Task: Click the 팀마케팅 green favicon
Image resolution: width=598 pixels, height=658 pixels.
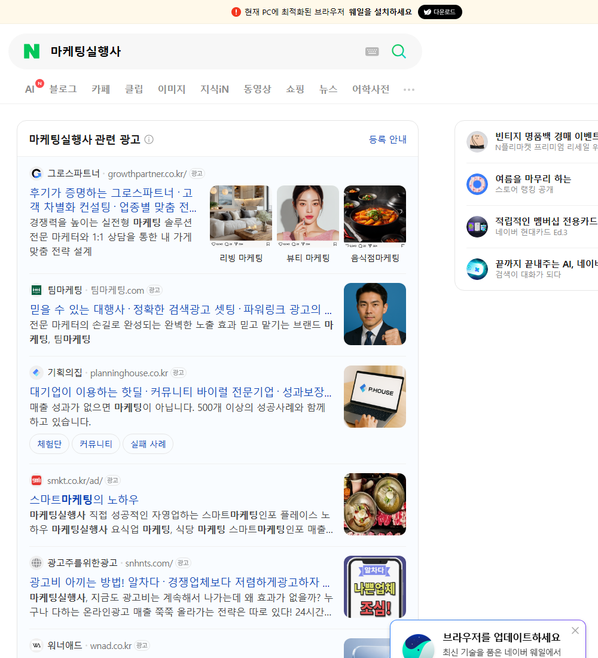Action: point(36,290)
